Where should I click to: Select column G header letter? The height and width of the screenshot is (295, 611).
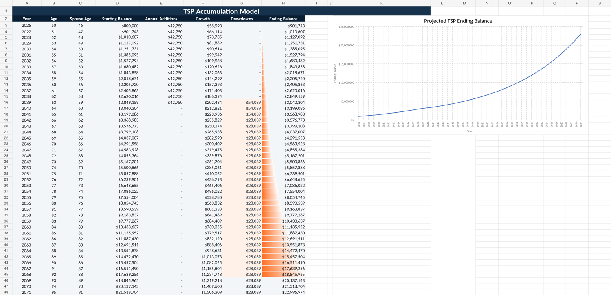point(242,3)
